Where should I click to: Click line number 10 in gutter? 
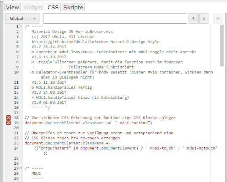[x=16, y=72]
